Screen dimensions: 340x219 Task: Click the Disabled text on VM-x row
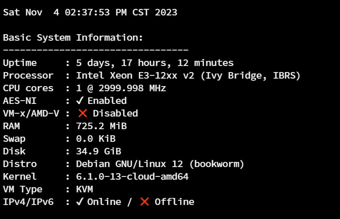coord(115,113)
